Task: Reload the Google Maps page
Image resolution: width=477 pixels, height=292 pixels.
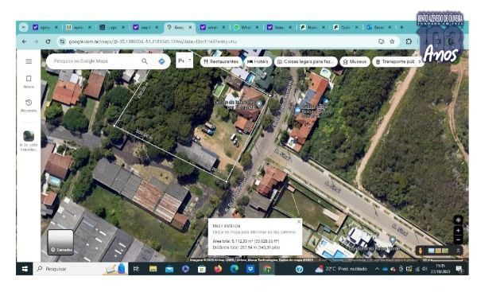Action: click(x=48, y=41)
